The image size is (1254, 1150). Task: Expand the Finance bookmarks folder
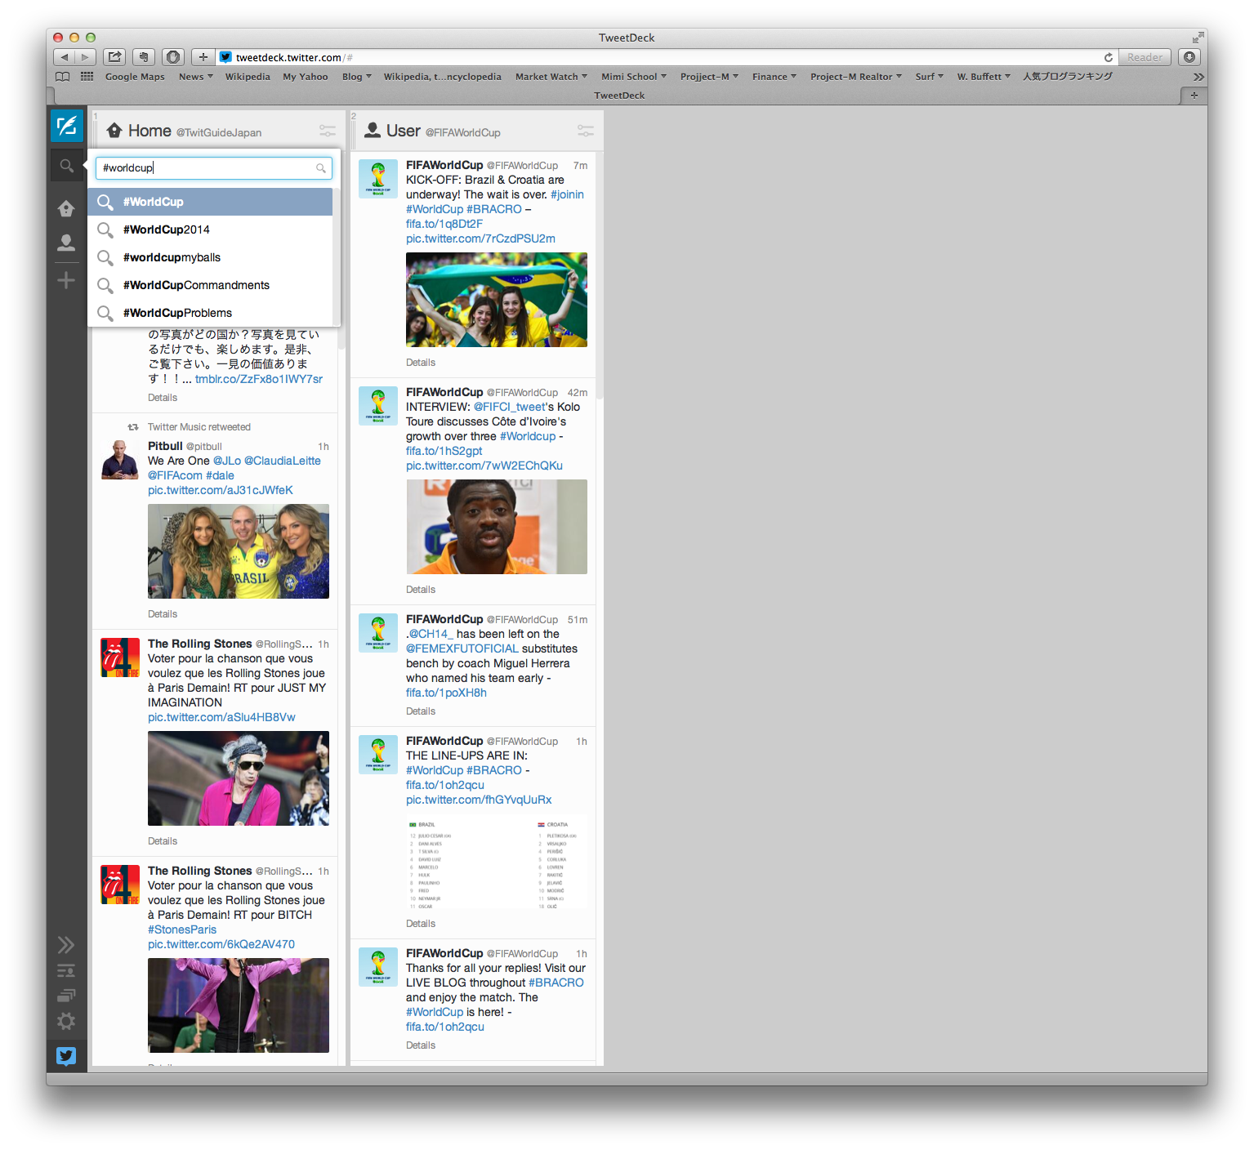[774, 77]
